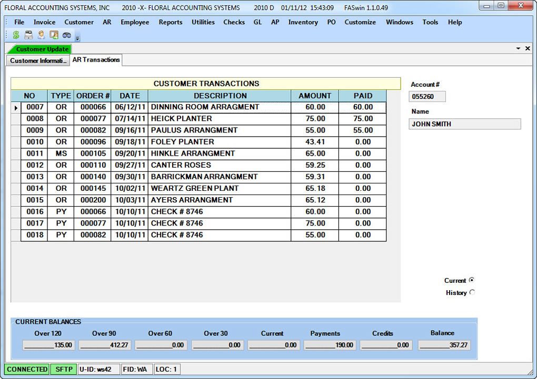Click the AMOUNT column header
Viewport: 537px width, 379px height.
[x=315, y=96]
